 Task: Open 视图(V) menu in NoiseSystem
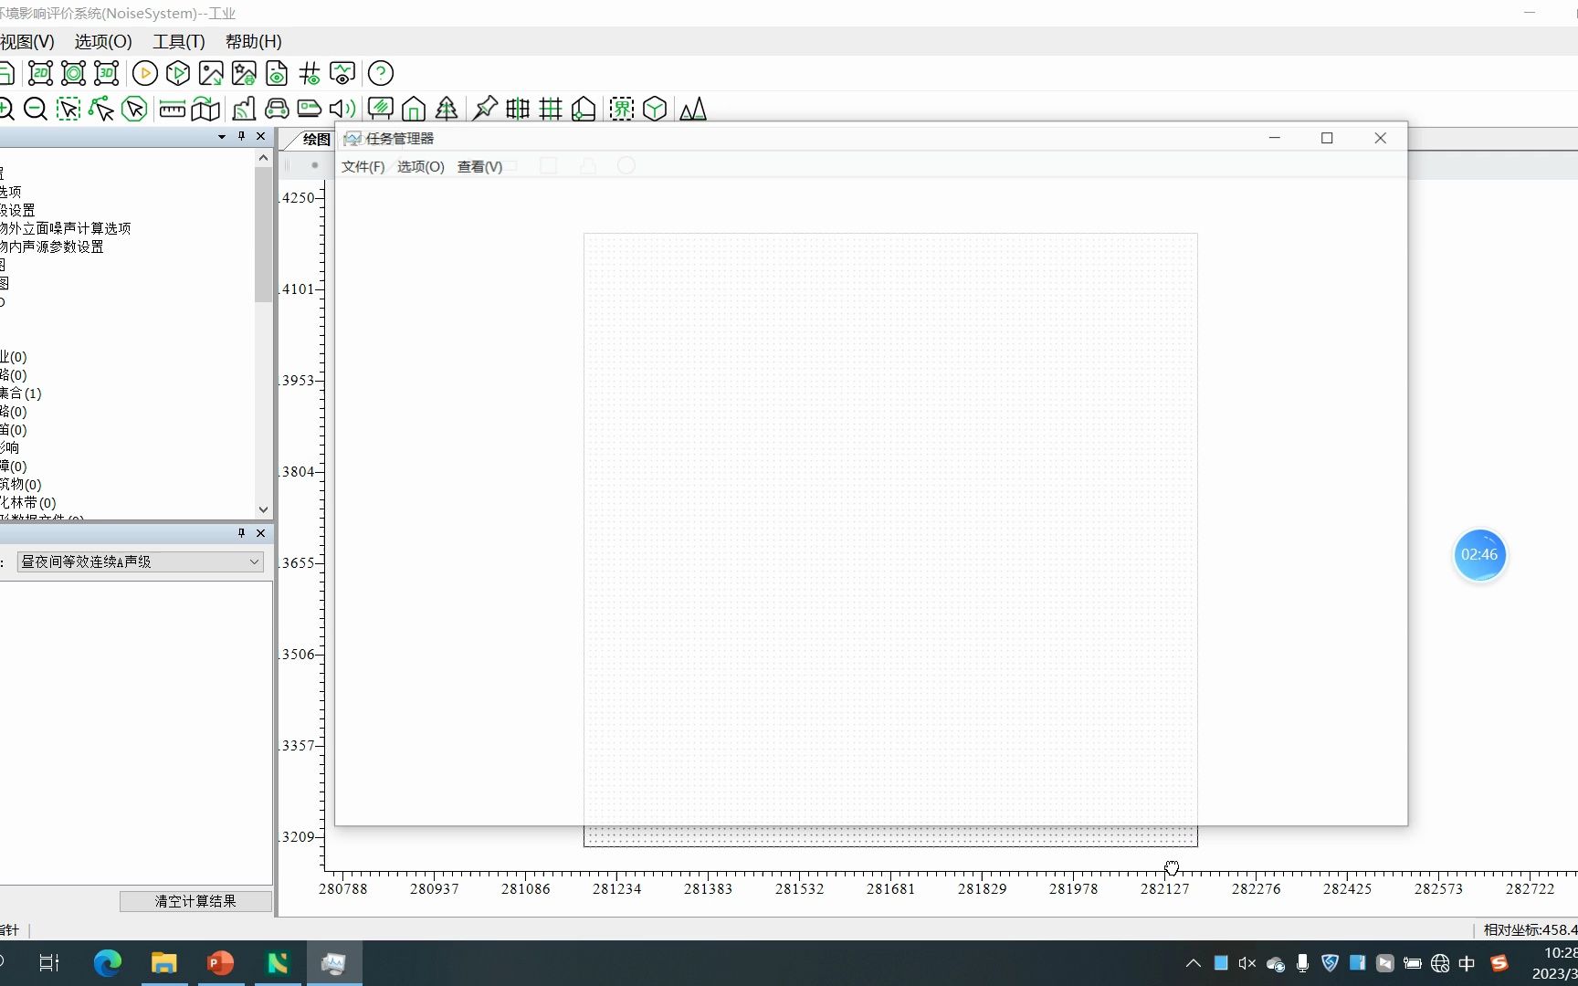pos(26,42)
